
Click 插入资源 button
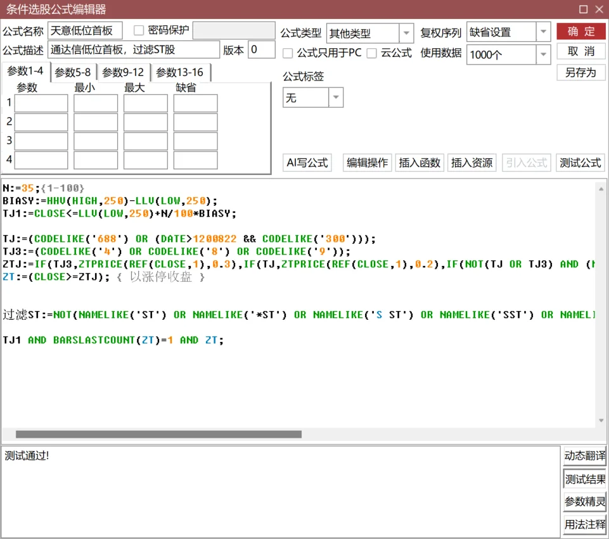[x=472, y=163]
